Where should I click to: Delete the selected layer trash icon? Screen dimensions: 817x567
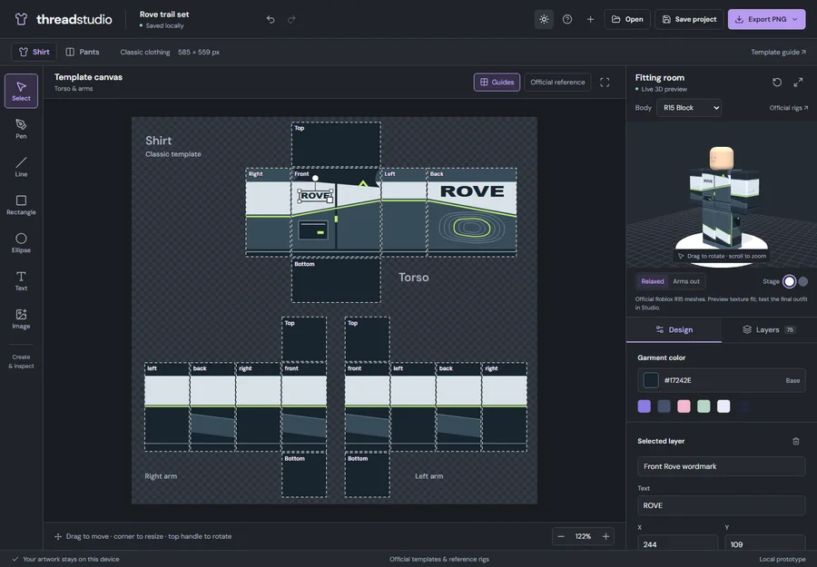point(796,441)
